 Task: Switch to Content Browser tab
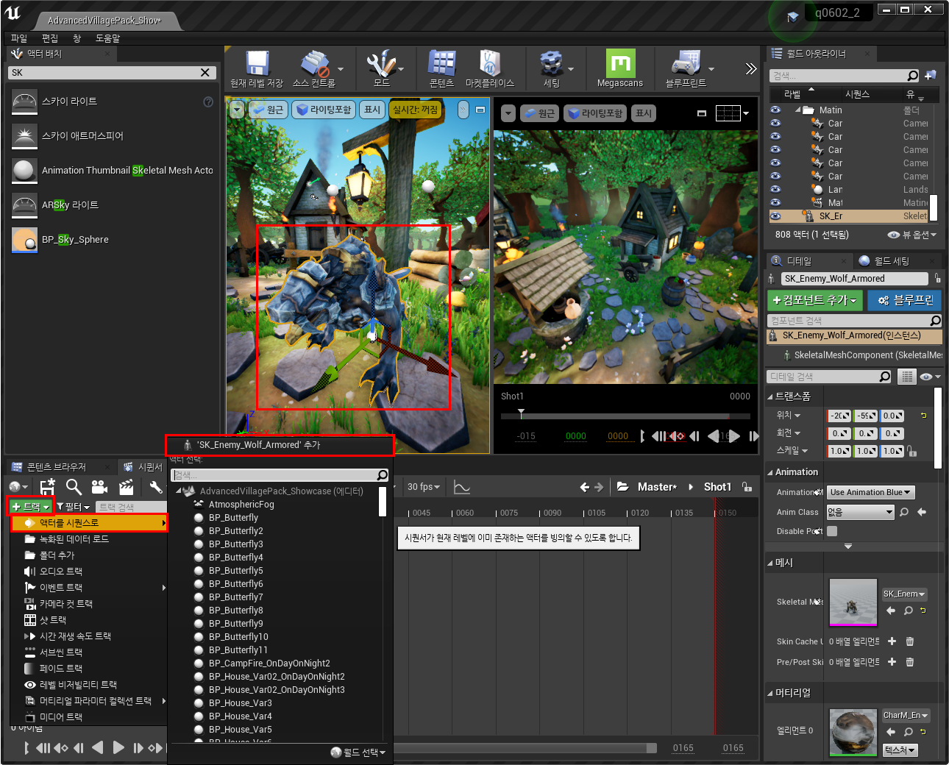(56, 467)
